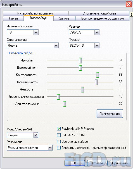The image size is (133, 169).
Task: Go to Системные устройства tab
Action: tap(99, 13)
